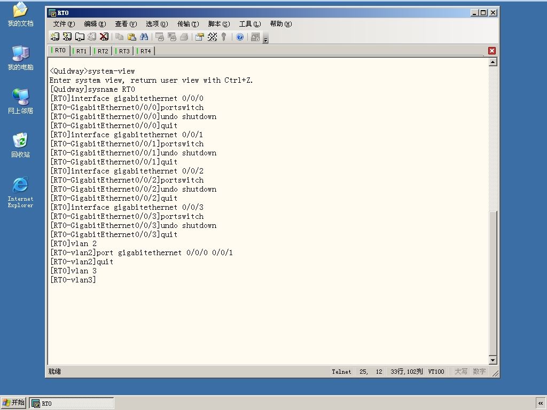Open the 文件(F) menu
The width and height of the screenshot is (547, 410).
(64, 23)
